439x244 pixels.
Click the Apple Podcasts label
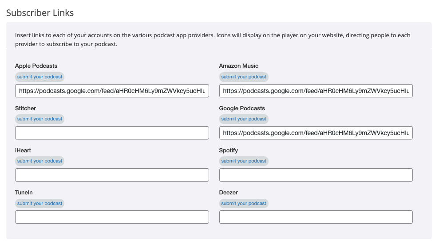(x=36, y=66)
